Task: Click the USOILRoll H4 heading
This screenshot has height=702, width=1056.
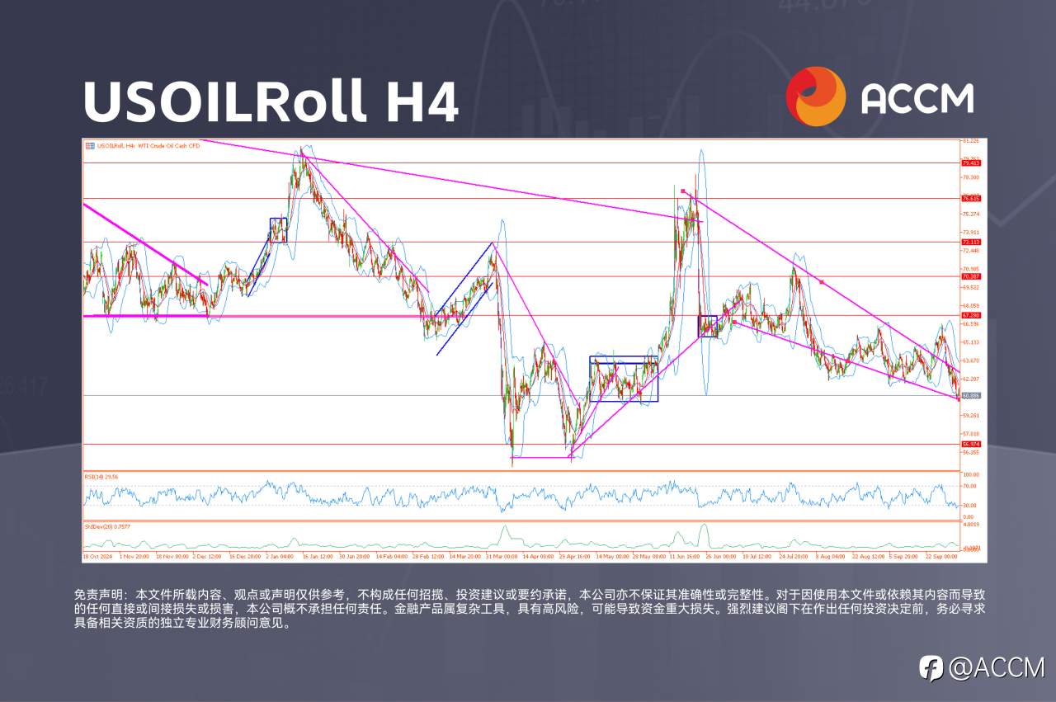Action: point(271,101)
